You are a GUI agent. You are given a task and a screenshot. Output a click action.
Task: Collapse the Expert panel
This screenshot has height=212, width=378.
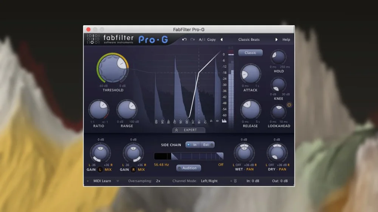pos(189,130)
